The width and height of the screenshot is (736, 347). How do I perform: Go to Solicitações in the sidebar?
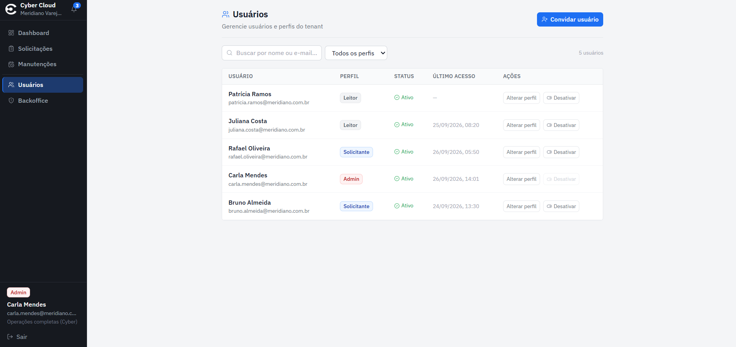click(43, 49)
